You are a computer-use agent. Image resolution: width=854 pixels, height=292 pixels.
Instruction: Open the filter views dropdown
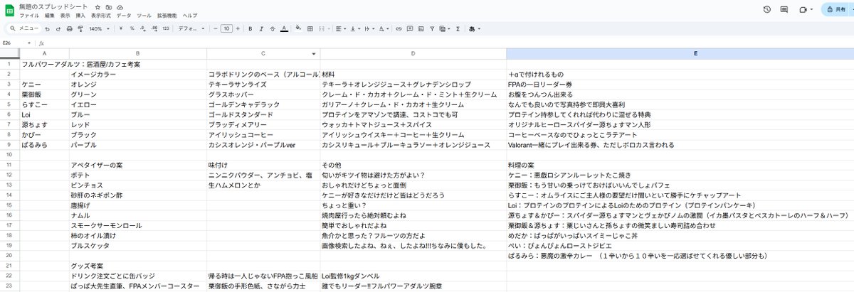[444, 28]
